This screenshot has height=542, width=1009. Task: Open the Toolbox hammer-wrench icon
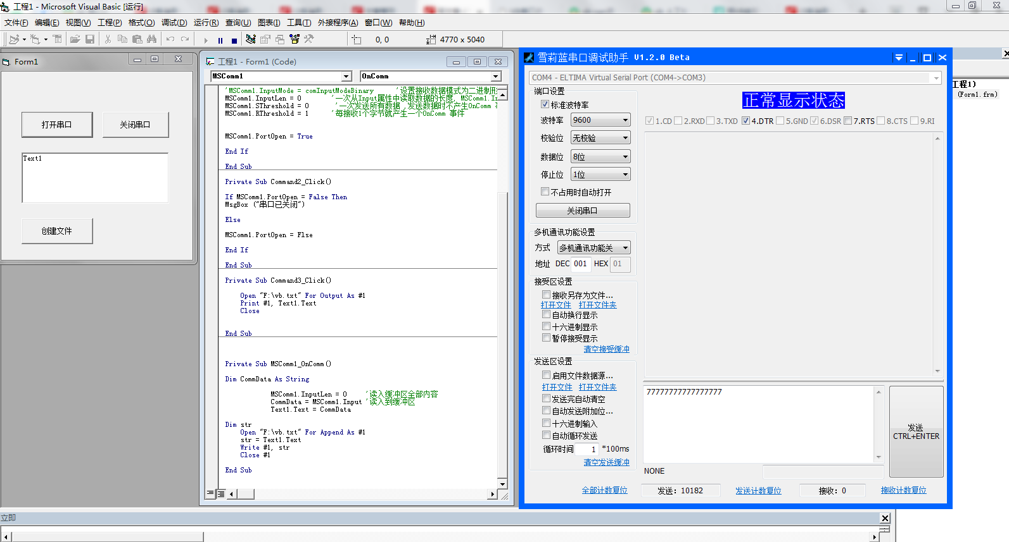(x=309, y=39)
